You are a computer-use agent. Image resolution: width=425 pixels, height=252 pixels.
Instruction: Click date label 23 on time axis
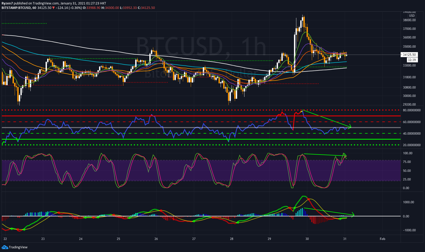43,239
